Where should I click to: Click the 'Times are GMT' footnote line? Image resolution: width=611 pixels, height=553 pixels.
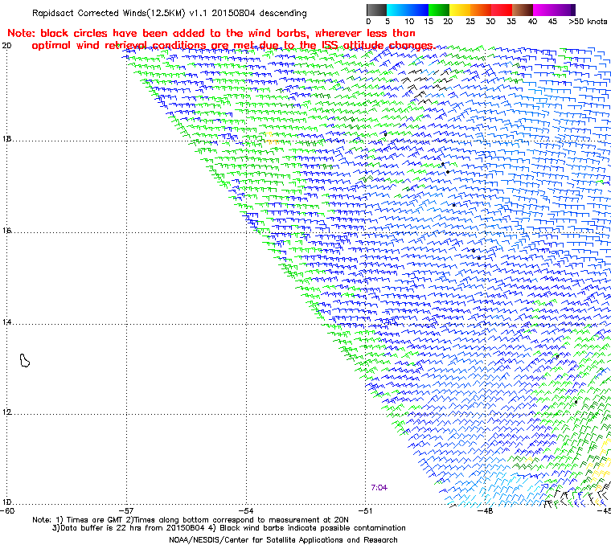pyautogui.click(x=191, y=520)
